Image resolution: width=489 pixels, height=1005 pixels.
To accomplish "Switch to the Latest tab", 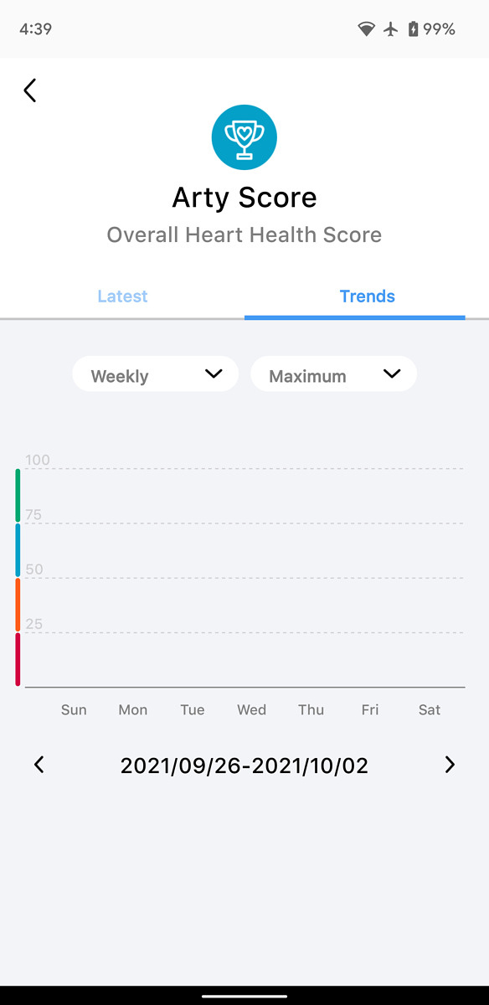I will coord(122,296).
